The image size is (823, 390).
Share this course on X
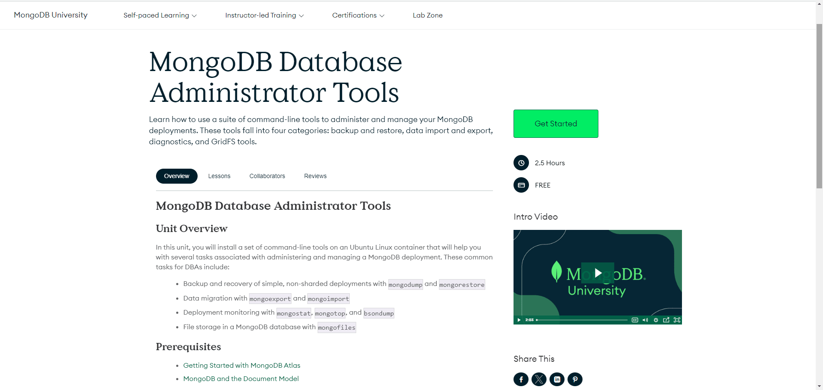point(539,379)
